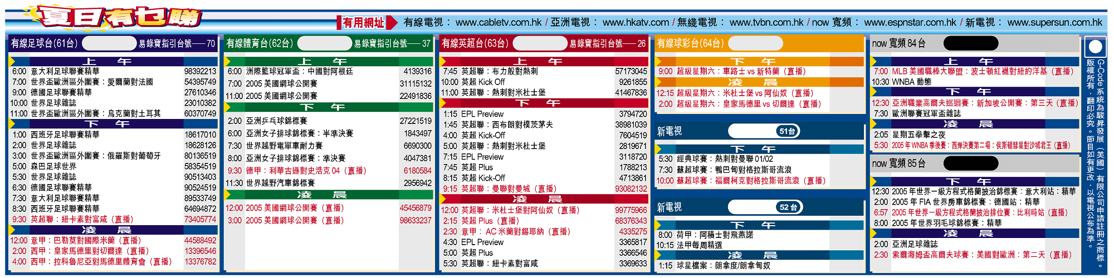This screenshot has width=1114, height=278.
Task: Click 洲際籃球冠軍盃:中國對阿根廷
Action: click(x=300, y=71)
